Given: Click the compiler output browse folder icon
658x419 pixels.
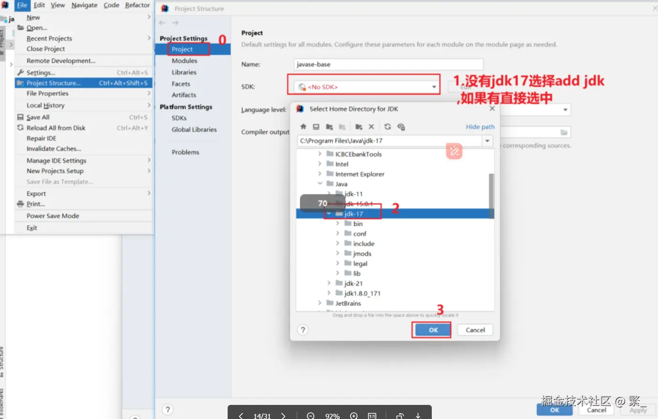Looking at the screenshot, I should (564, 132).
